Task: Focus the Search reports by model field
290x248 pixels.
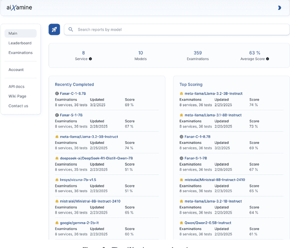Action: [177, 29]
